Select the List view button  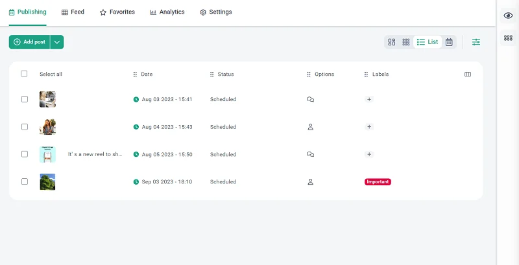coord(428,42)
